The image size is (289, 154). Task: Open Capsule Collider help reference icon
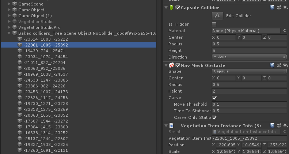272,7
